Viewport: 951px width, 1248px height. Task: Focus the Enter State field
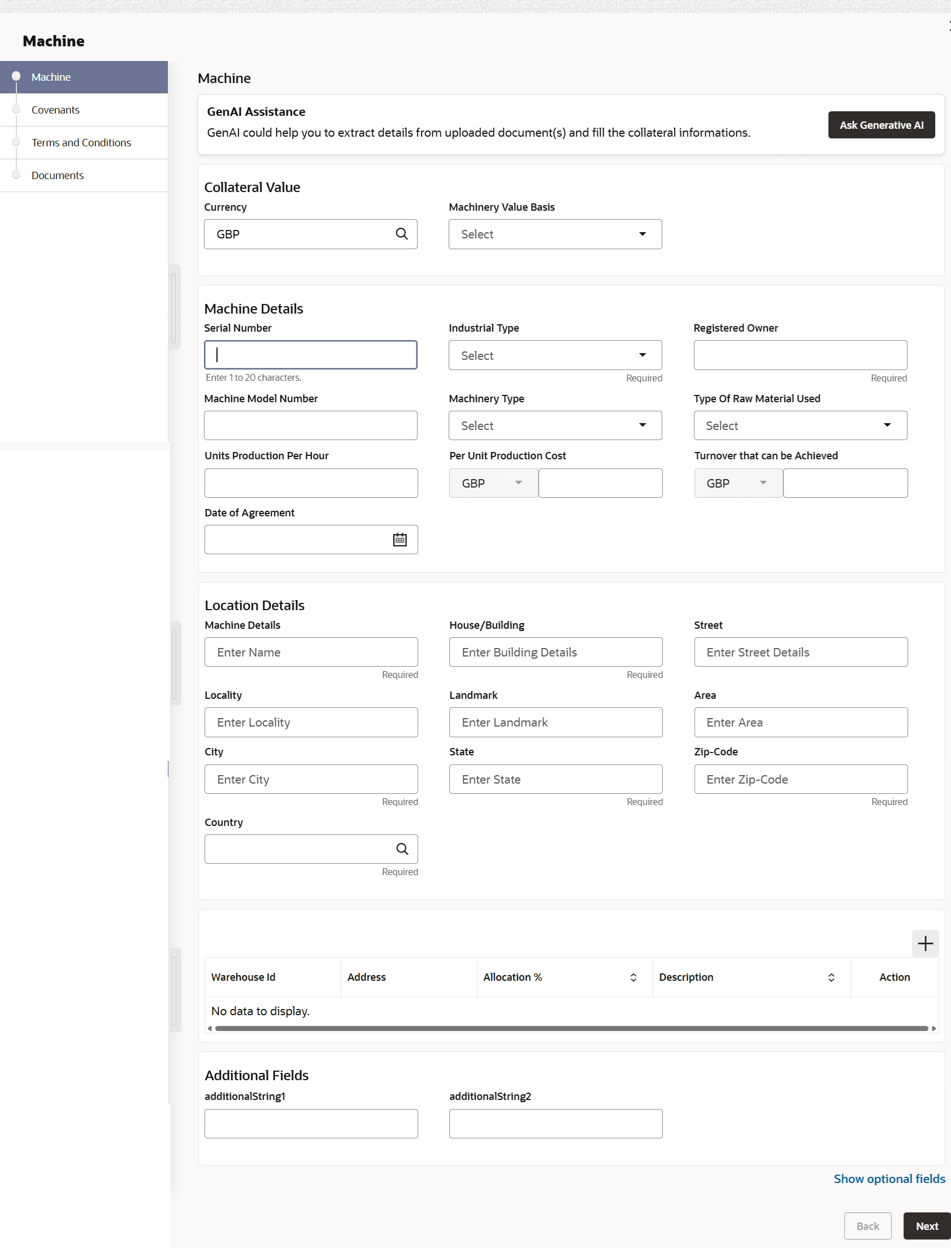[555, 779]
